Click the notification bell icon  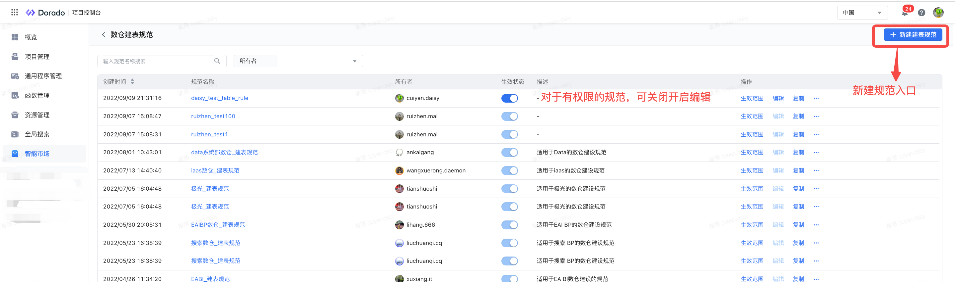point(905,13)
